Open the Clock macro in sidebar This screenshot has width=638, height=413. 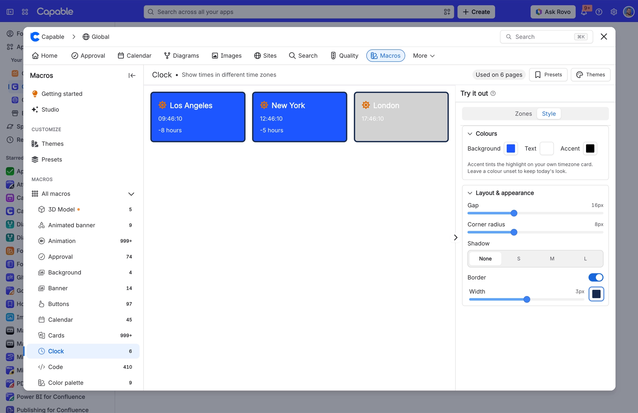(83, 351)
